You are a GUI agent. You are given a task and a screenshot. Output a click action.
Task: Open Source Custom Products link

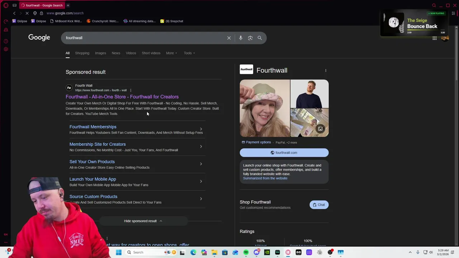click(93, 197)
